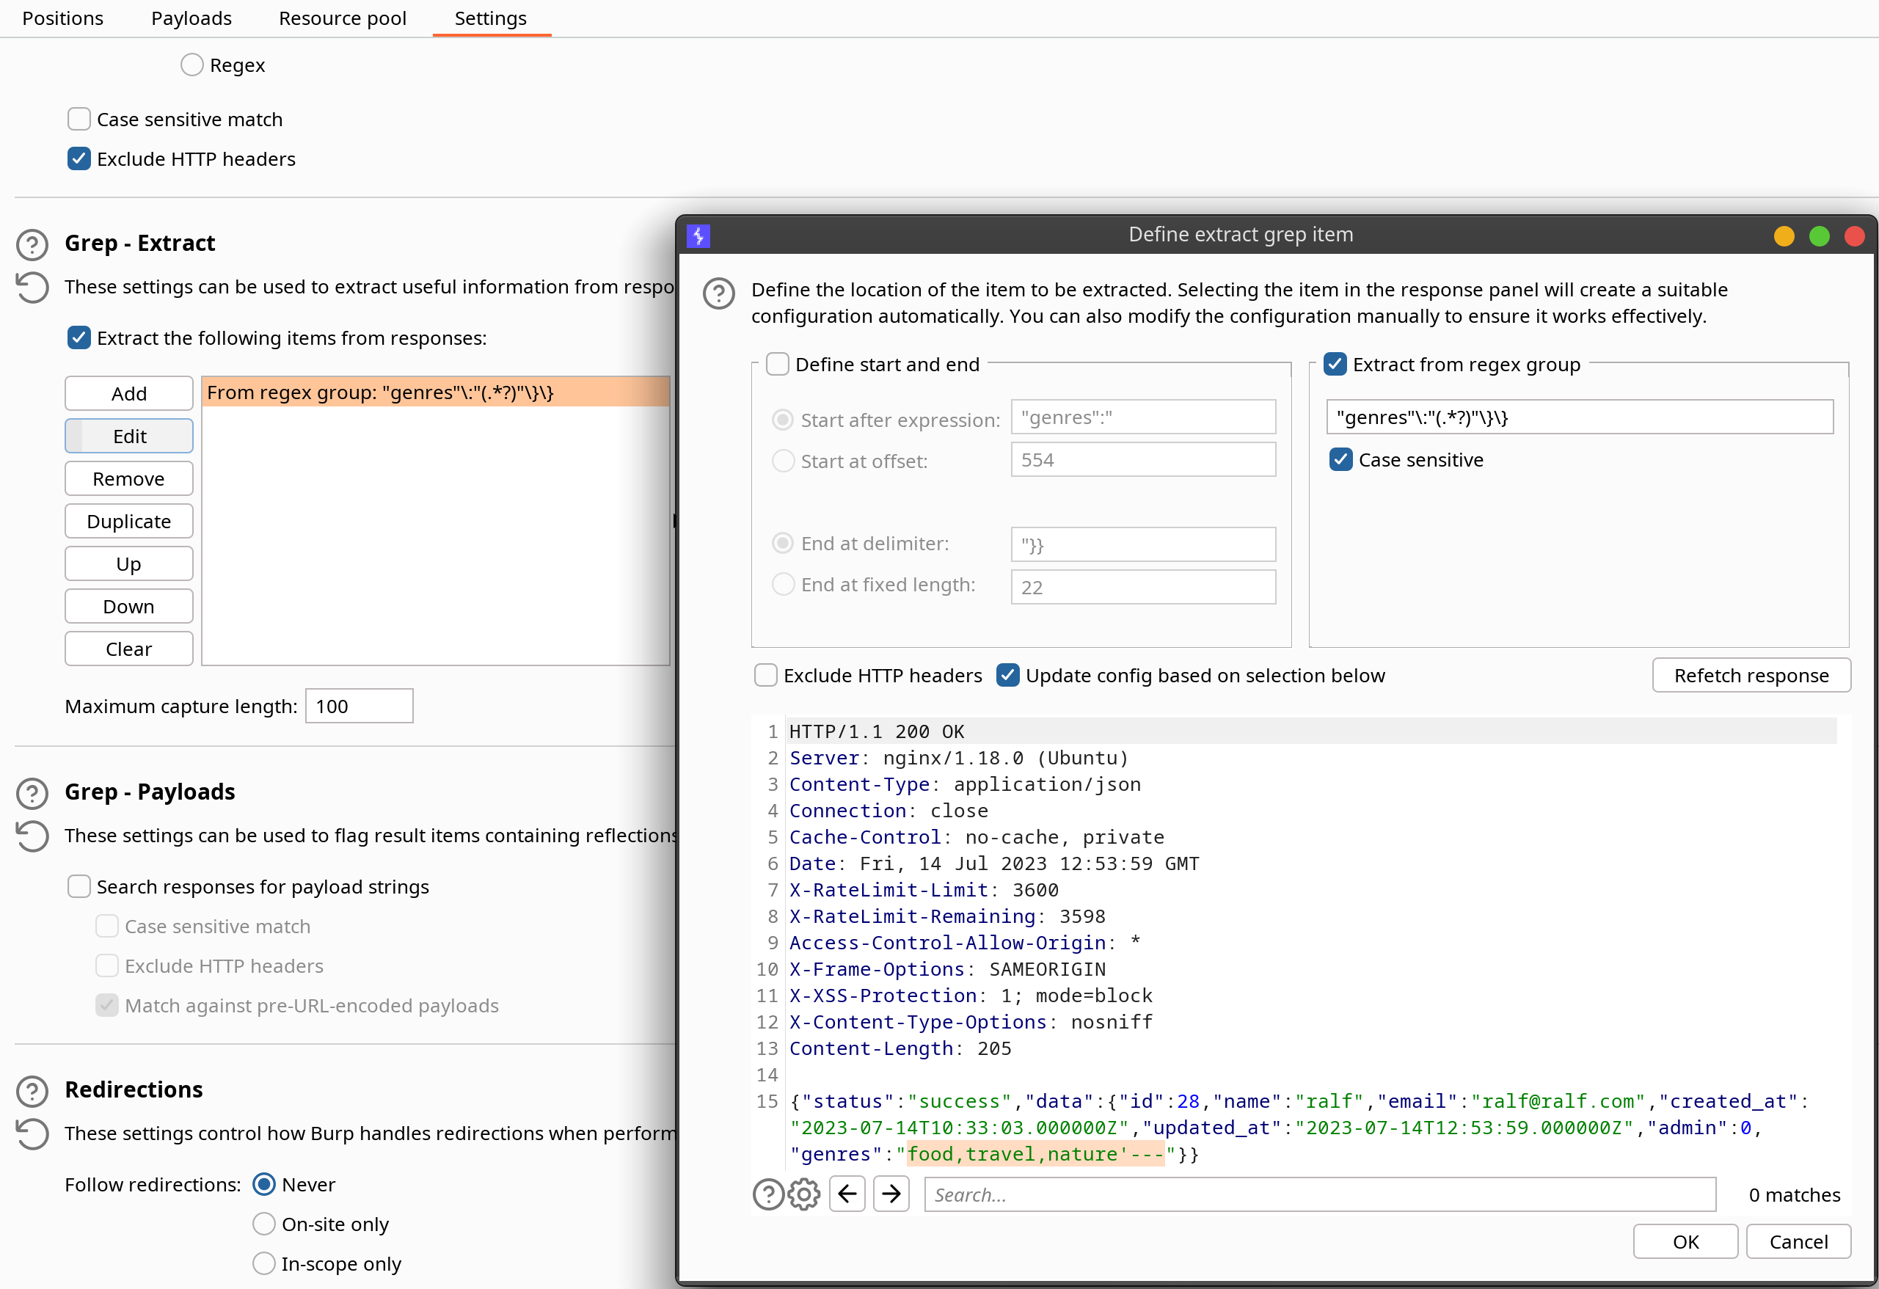Click the Content-Length: 205 line

[x=900, y=1048]
